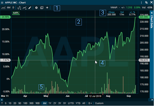Click the 200.000 price axis label

click(144, 50)
